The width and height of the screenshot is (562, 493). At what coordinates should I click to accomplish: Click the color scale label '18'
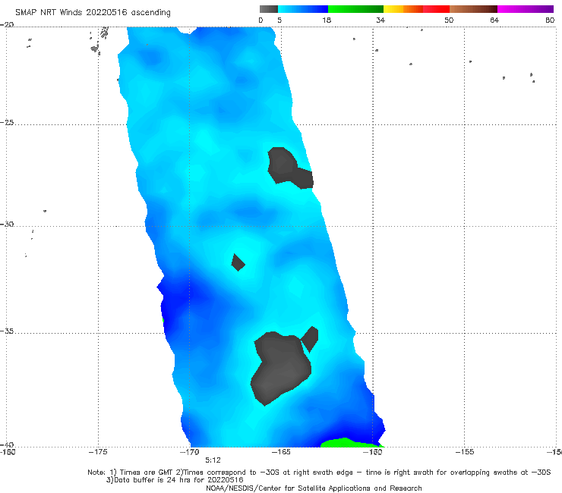point(327,20)
